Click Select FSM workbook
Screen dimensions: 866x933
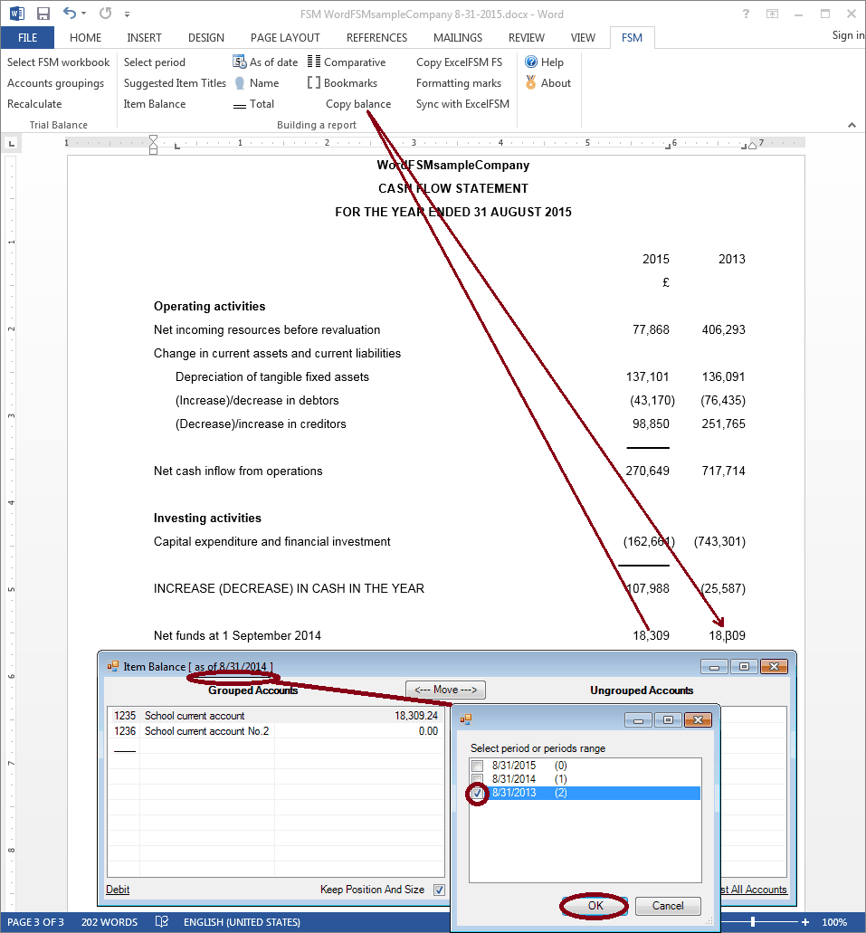point(58,62)
